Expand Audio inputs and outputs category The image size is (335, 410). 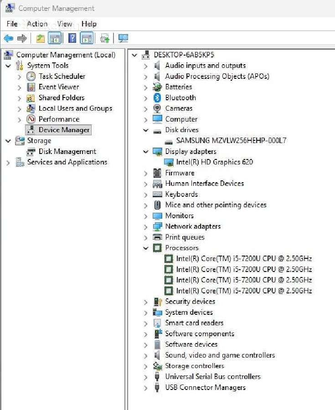click(146, 66)
